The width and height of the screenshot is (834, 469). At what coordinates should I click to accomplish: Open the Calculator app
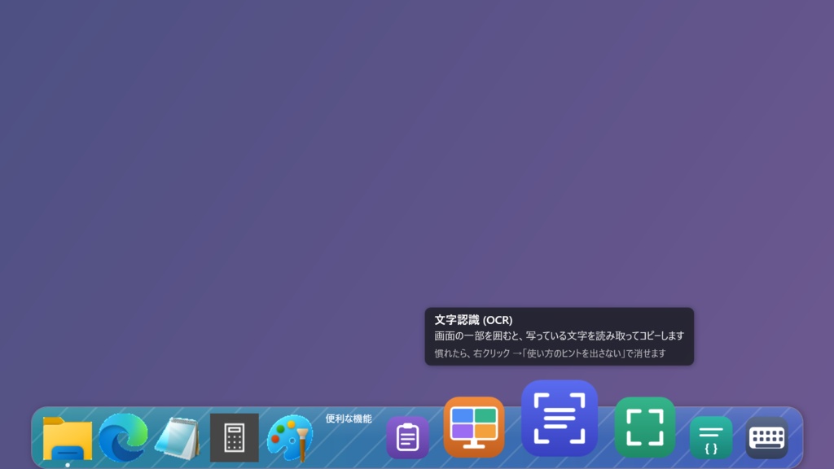235,437
